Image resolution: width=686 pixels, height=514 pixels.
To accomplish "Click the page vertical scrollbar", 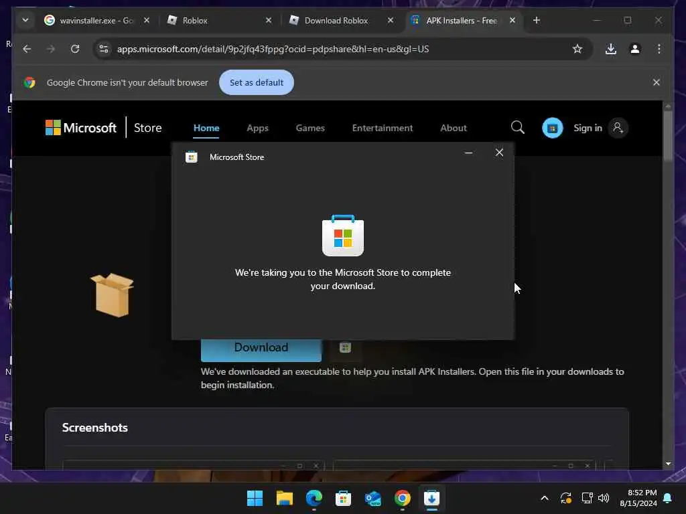I will pos(668,135).
